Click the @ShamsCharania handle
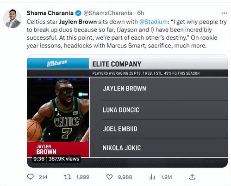The image size is (231, 186). click(108, 13)
